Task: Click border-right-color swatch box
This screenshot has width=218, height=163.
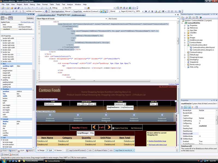Action: pyautogui.click(x=18, y=43)
